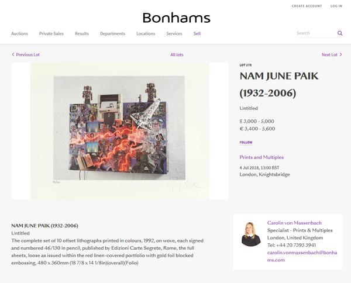The width and height of the screenshot is (351, 283).
Task: Click the search magnifier icon
Action: [340, 33]
